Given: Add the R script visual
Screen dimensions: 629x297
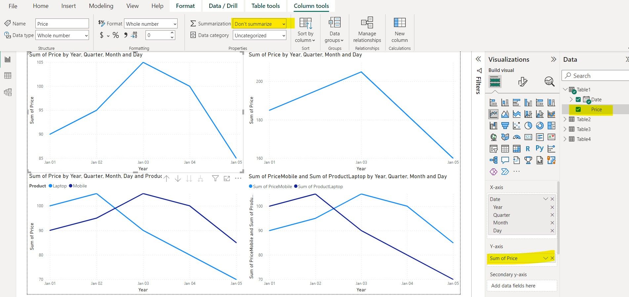Looking at the screenshot, I should pyautogui.click(x=528, y=148).
